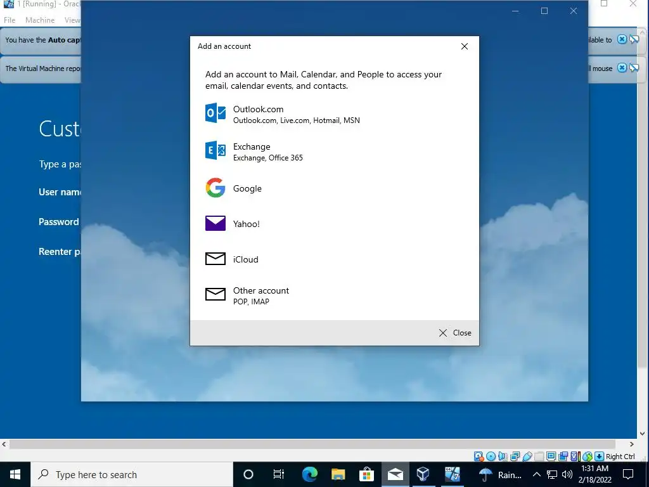Maximize the Mail app window
The width and height of the screenshot is (649, 487).
(544, 11)
